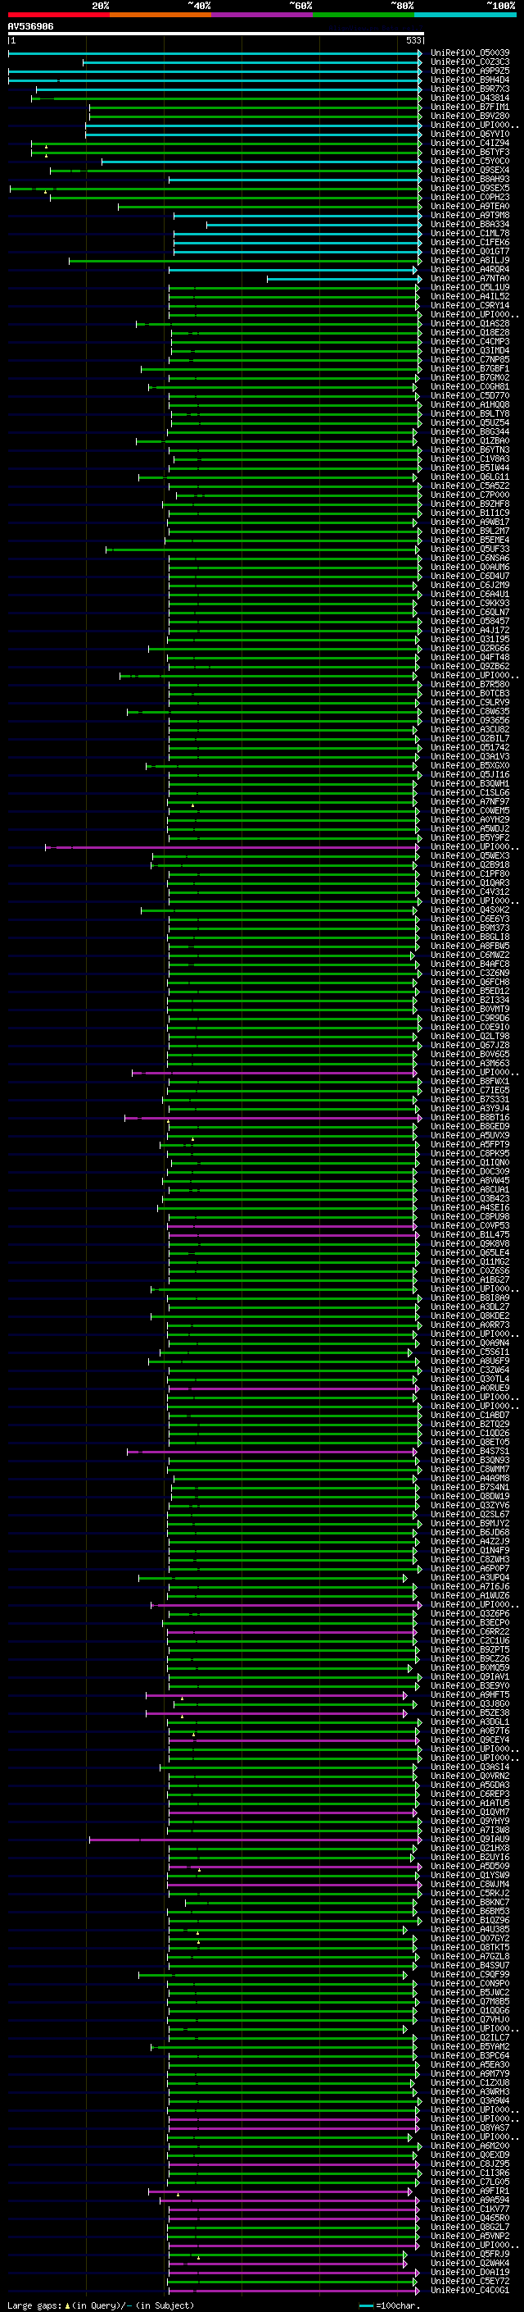Click the query end position 533
Image resolution: width=524 pixels, height=2312 pixels.
(x=413, y=40)
